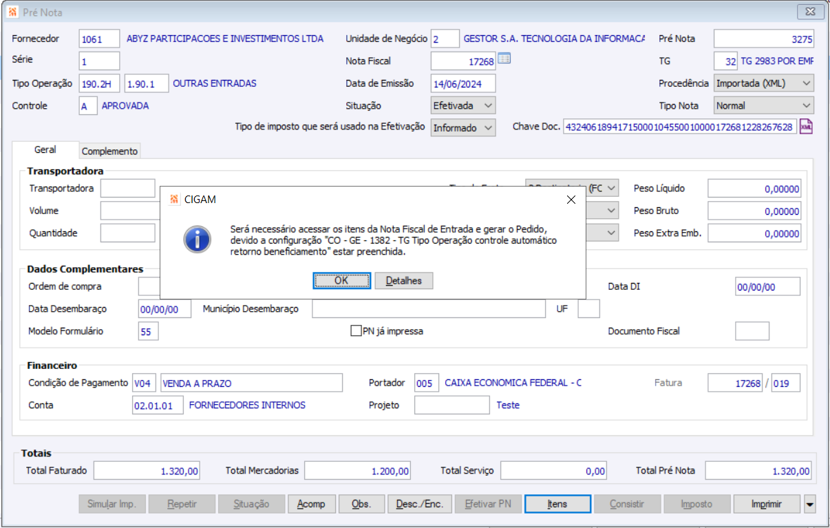Click the Tipo Operação field 190.2H
This screenshot has width=830, height=528.
[x=99, y=83]
